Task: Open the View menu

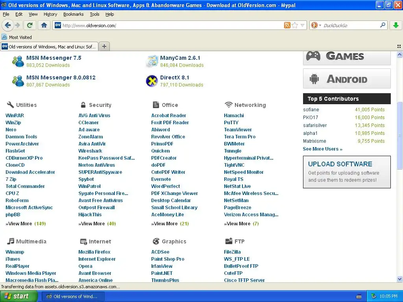Action: coord(33,15)
